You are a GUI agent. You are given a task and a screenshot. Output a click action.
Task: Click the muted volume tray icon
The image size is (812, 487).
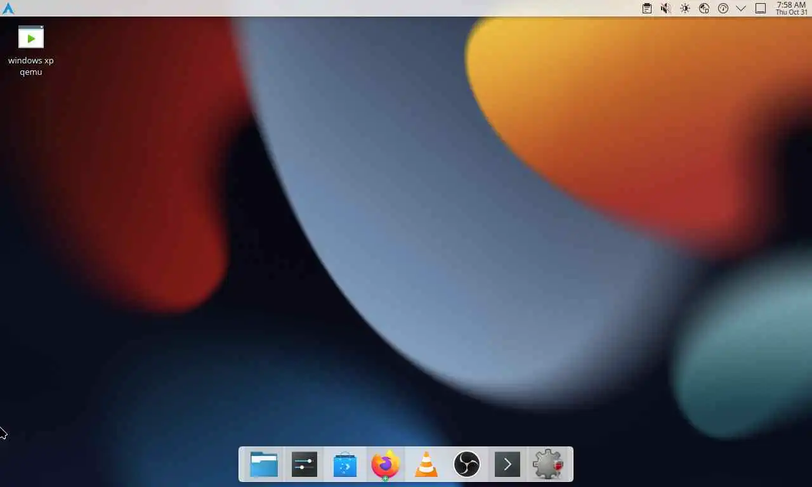pyautogui.click(x=665, y=8)
